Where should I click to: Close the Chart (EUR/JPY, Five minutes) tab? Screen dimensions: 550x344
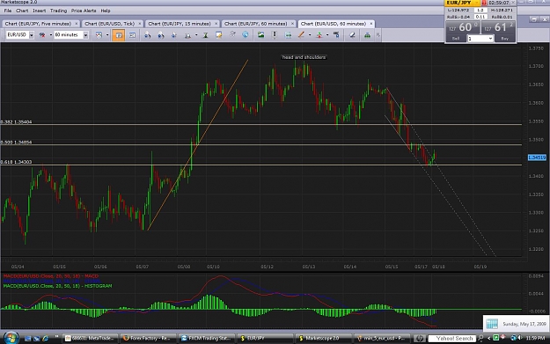[76, 24]
